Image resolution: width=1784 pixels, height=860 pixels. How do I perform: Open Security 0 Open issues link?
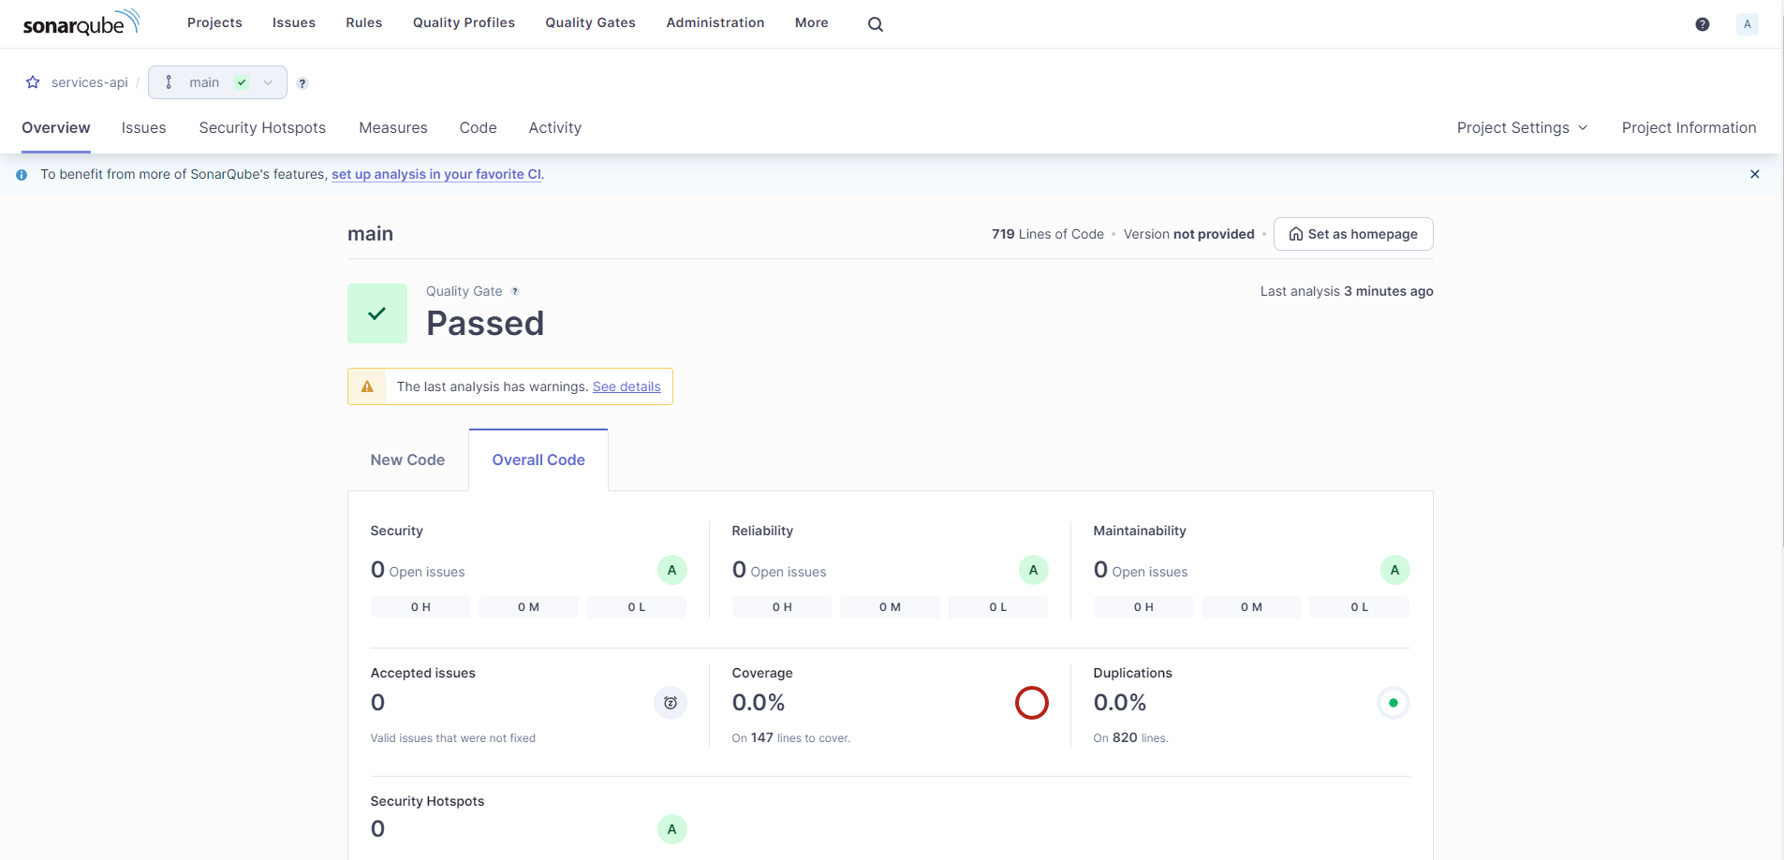click(418, 570)
